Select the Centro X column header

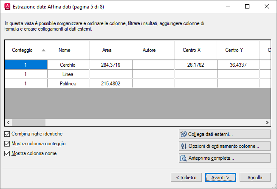coord(192,50)
